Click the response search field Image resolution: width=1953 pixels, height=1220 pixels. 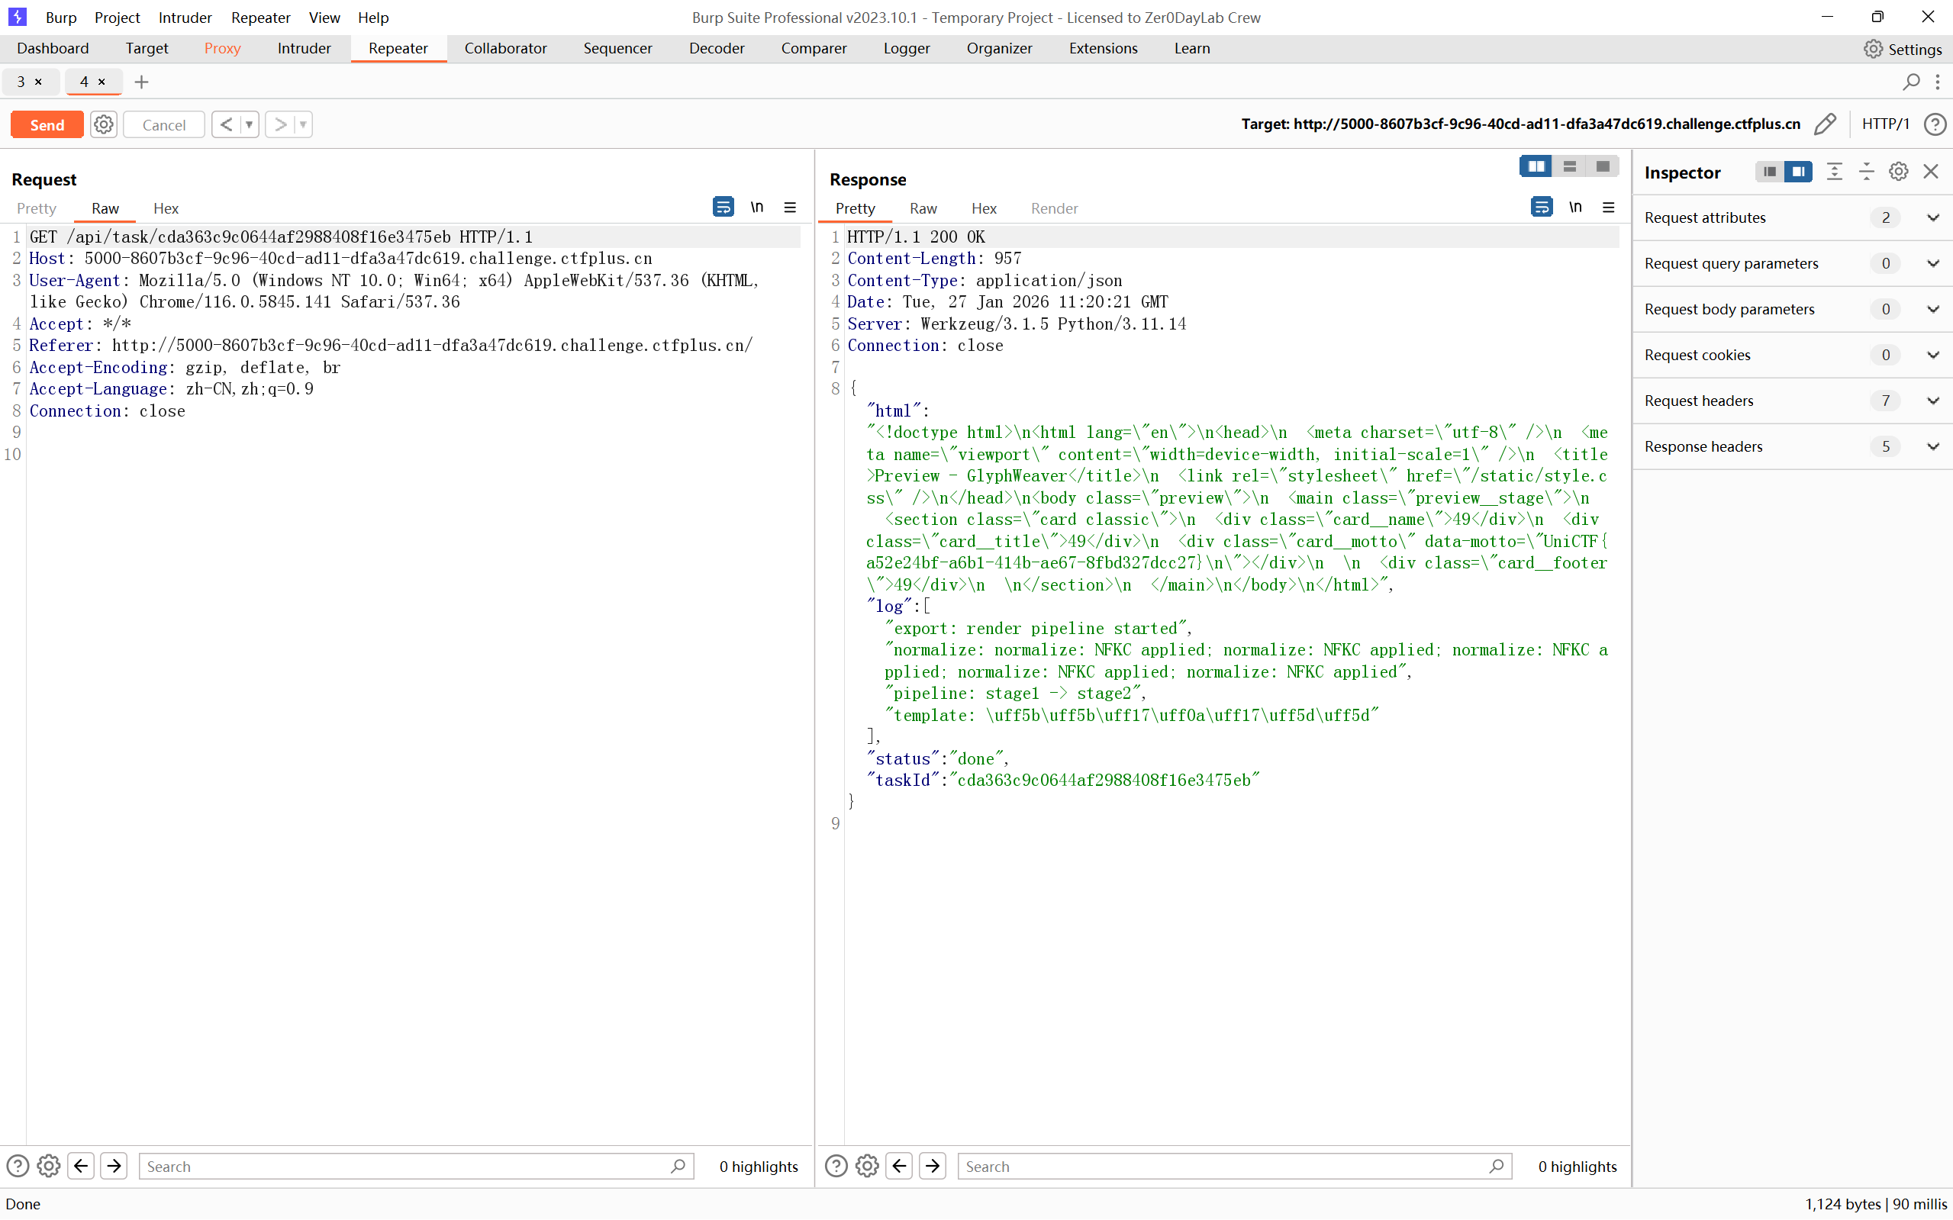pos(1235,1166)
